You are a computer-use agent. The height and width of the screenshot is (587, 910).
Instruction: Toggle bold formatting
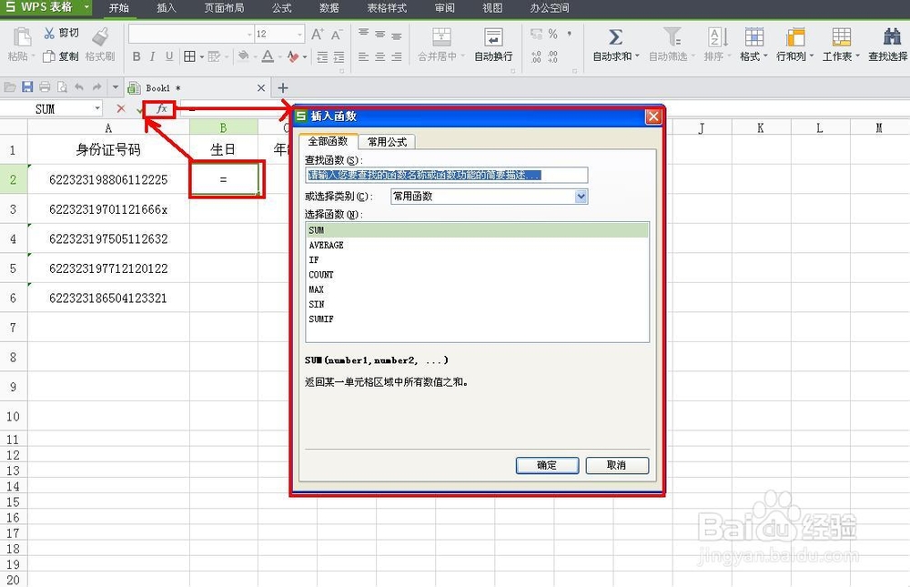(136, 56)
